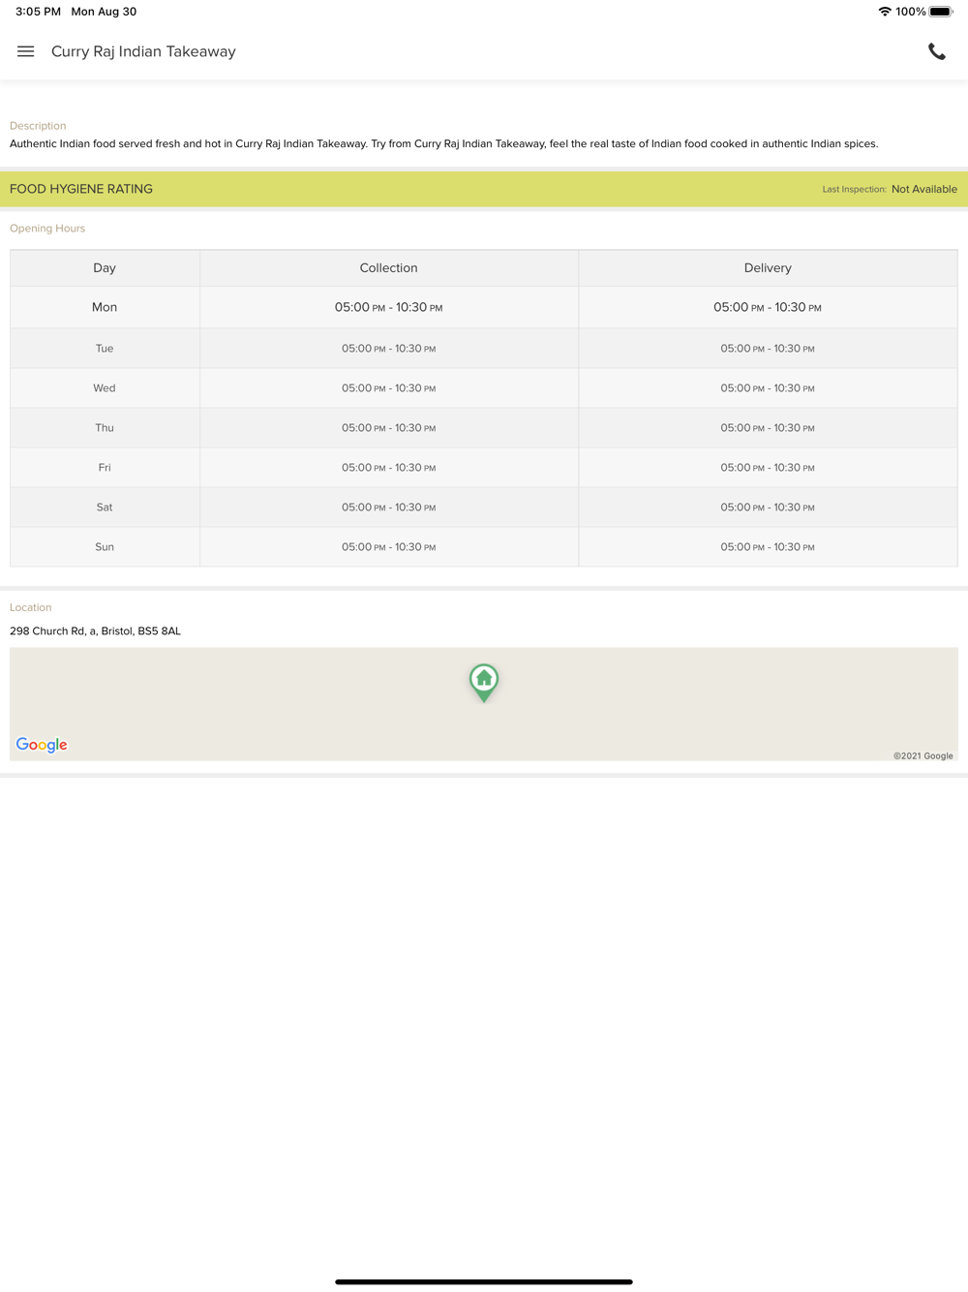Click the Tue row day cell

point(105,349)
